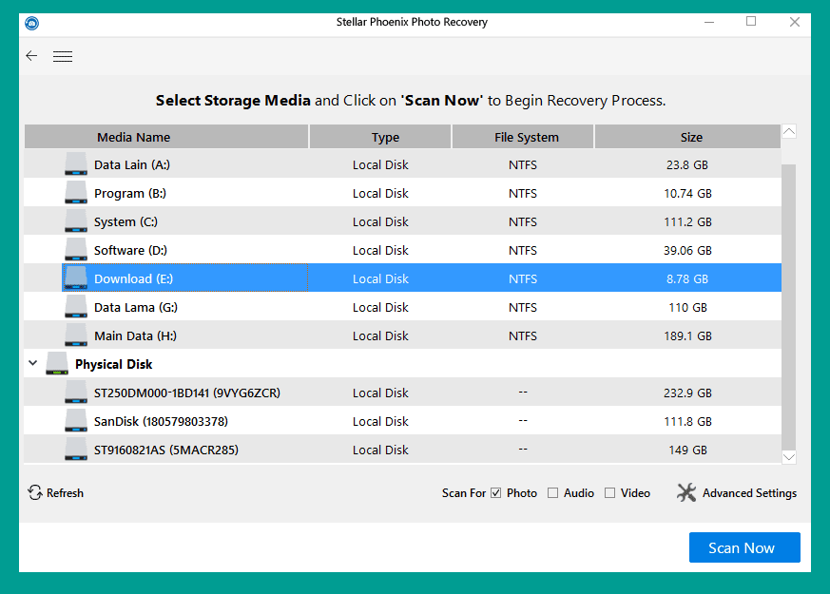The height and width of the screenshot is (594, 830).
Task: Click the 39.06 GB size cell
Action: tap(687, 250)
